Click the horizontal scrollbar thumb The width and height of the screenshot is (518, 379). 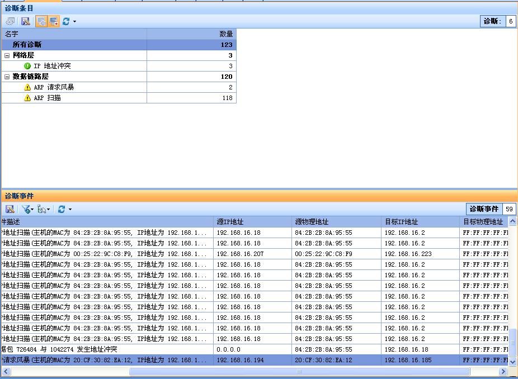click(x=299, y=372)
